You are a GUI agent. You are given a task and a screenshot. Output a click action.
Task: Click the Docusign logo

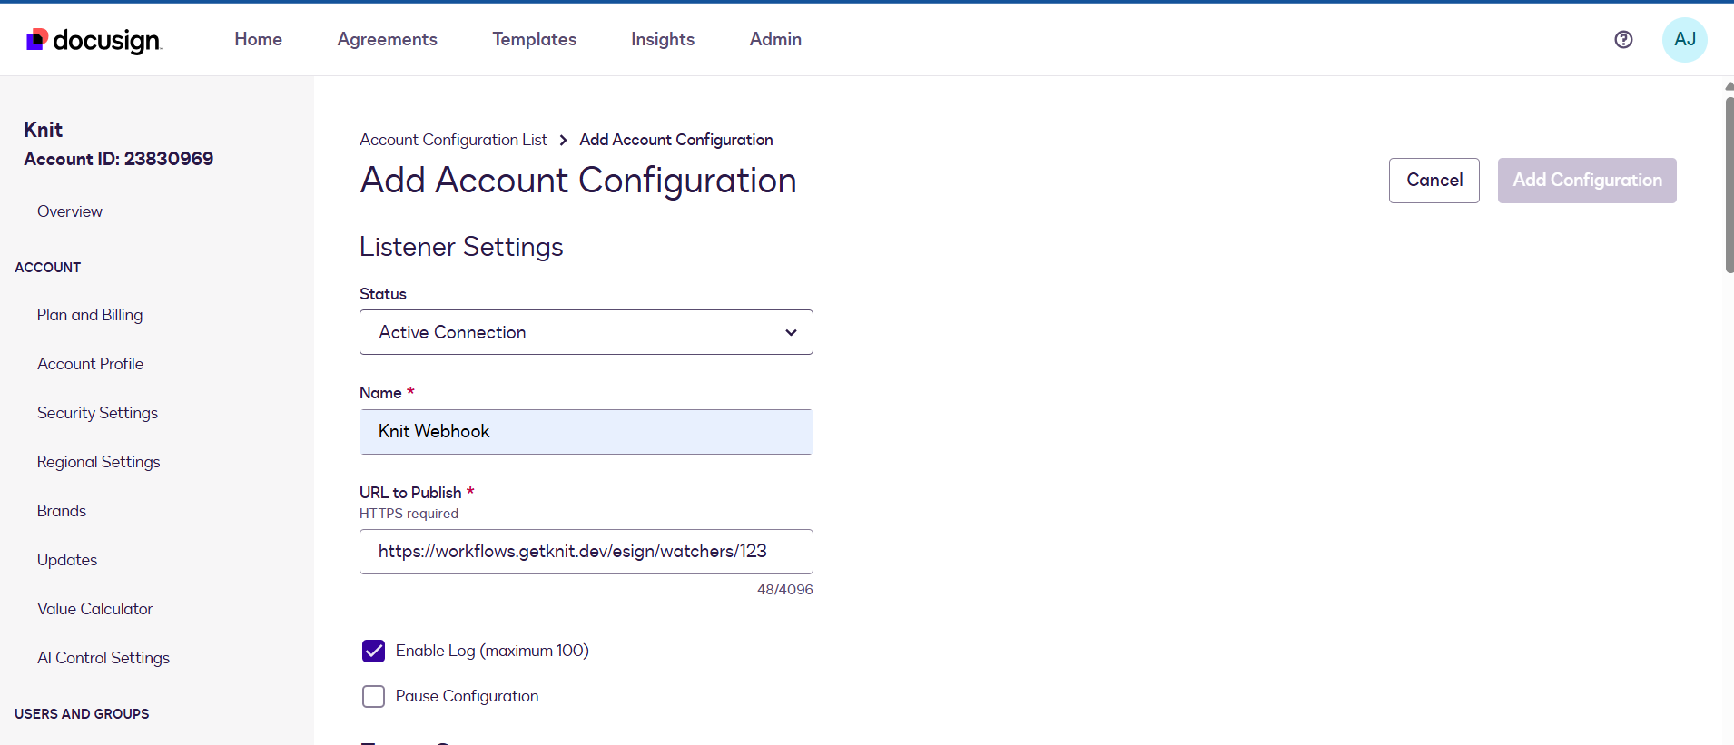[x=94, y=40]
